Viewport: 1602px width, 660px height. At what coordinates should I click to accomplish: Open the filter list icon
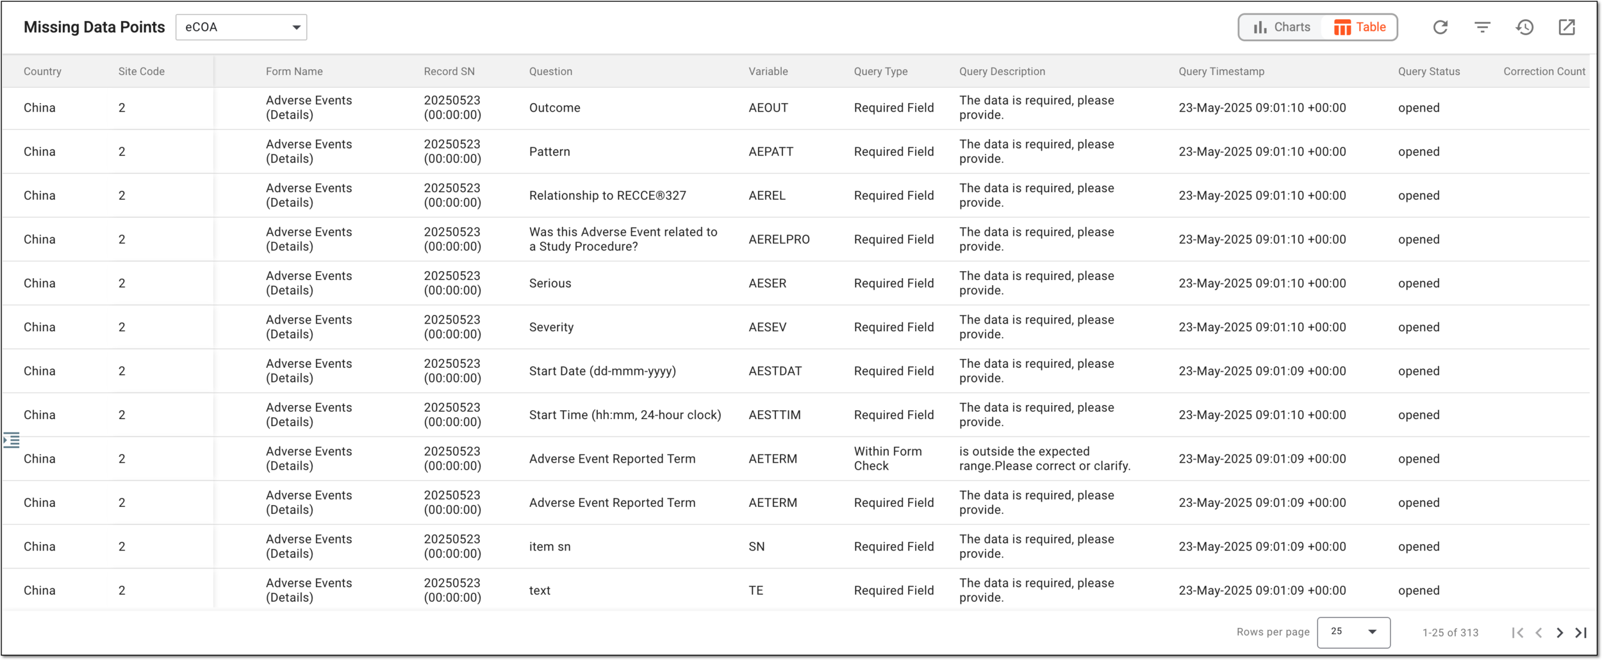[1483, 27]
